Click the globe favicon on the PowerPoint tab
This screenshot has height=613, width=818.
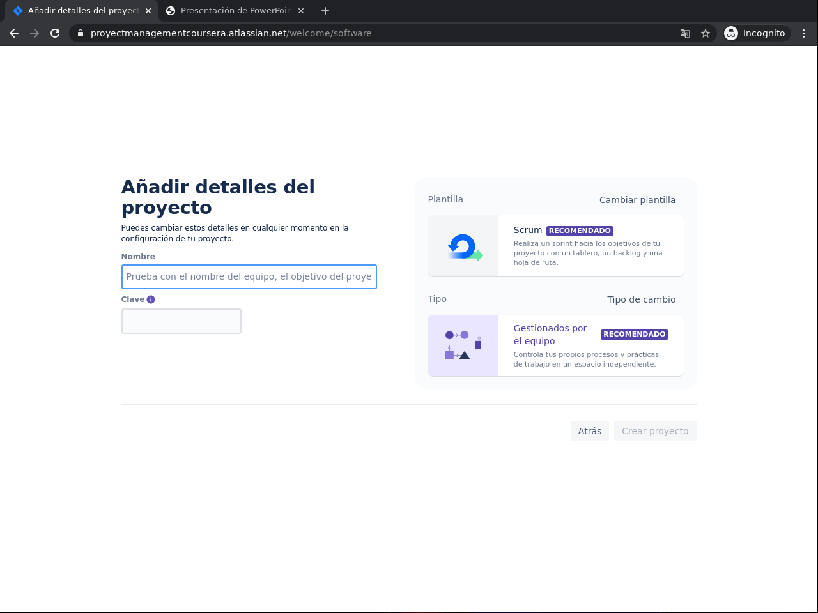point(171,11)
